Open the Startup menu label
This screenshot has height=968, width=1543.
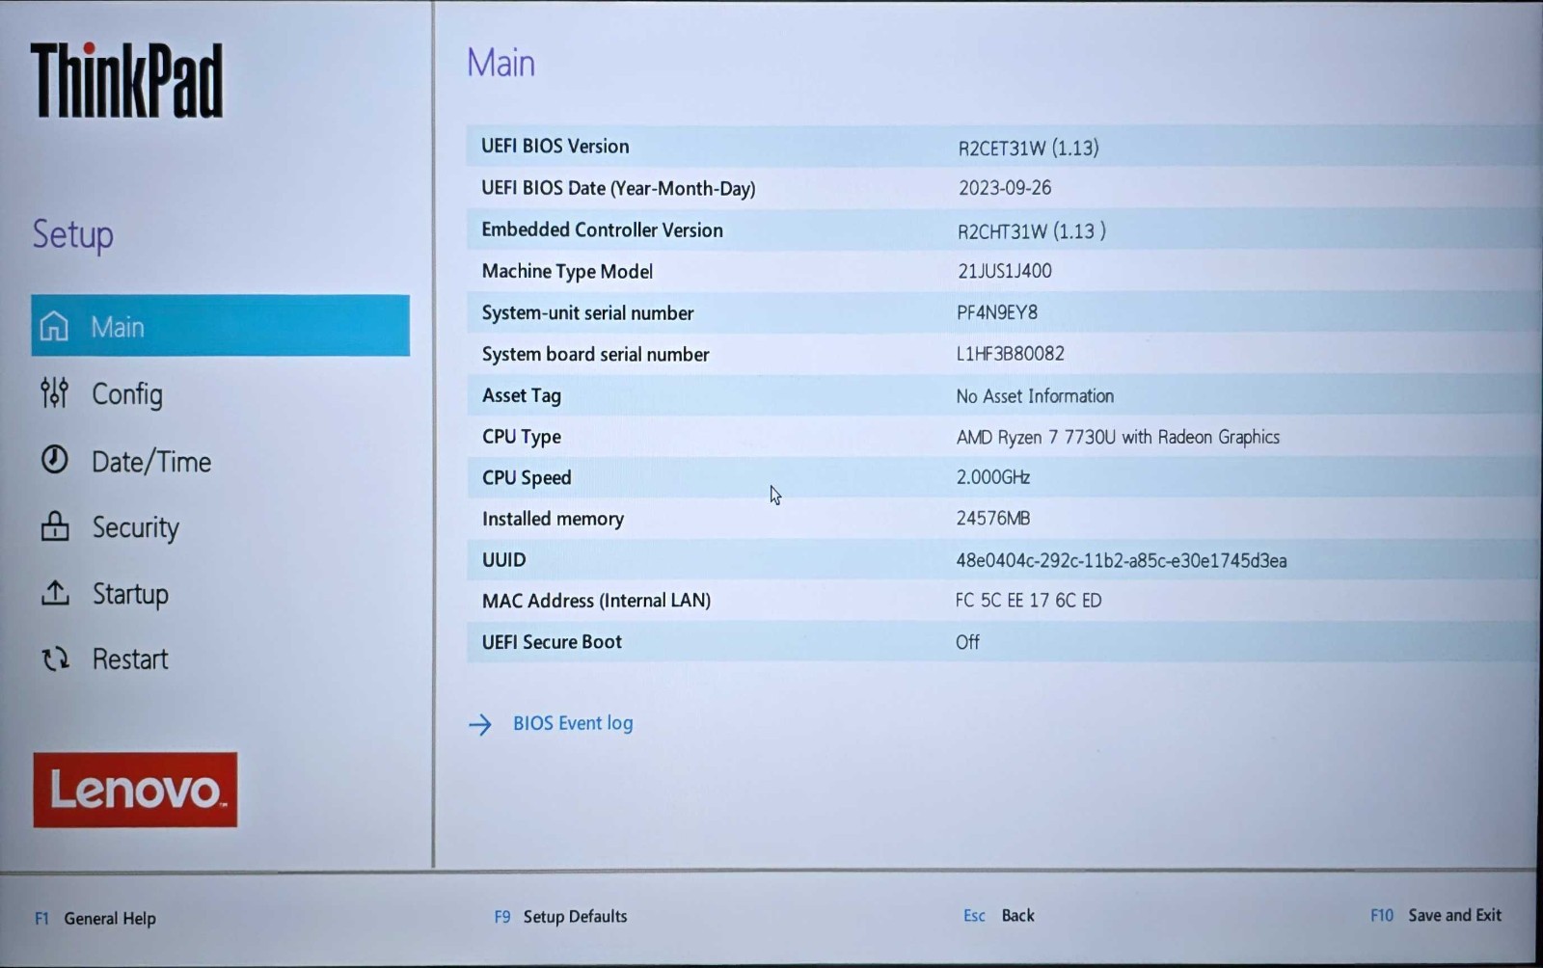pos(130,594)
